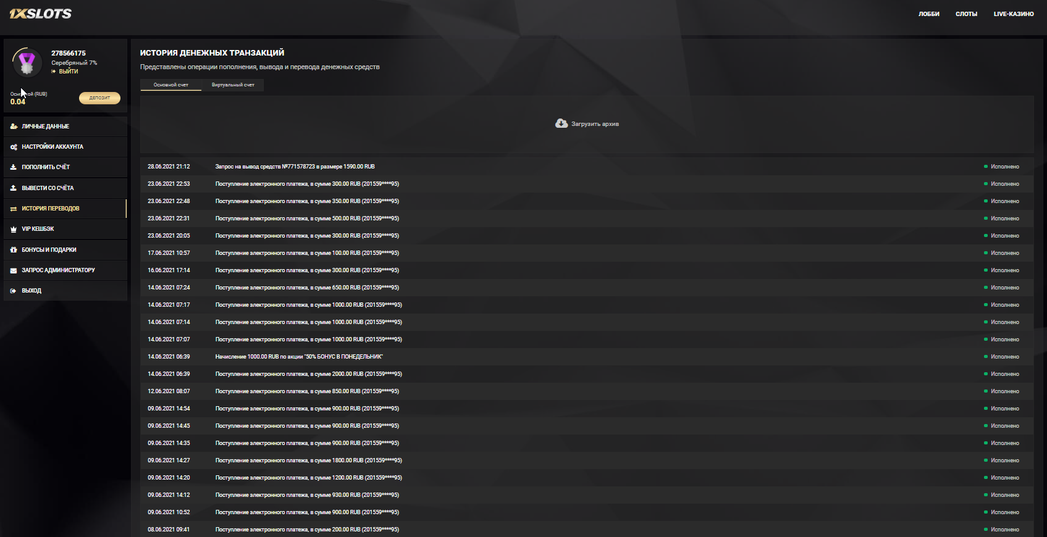The image size is (1047, 537).
Task: Open Лобби in the top navigation
Action: (928, 14)
